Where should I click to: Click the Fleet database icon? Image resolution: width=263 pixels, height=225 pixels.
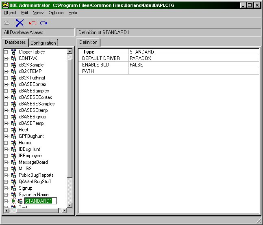point(13,130)
